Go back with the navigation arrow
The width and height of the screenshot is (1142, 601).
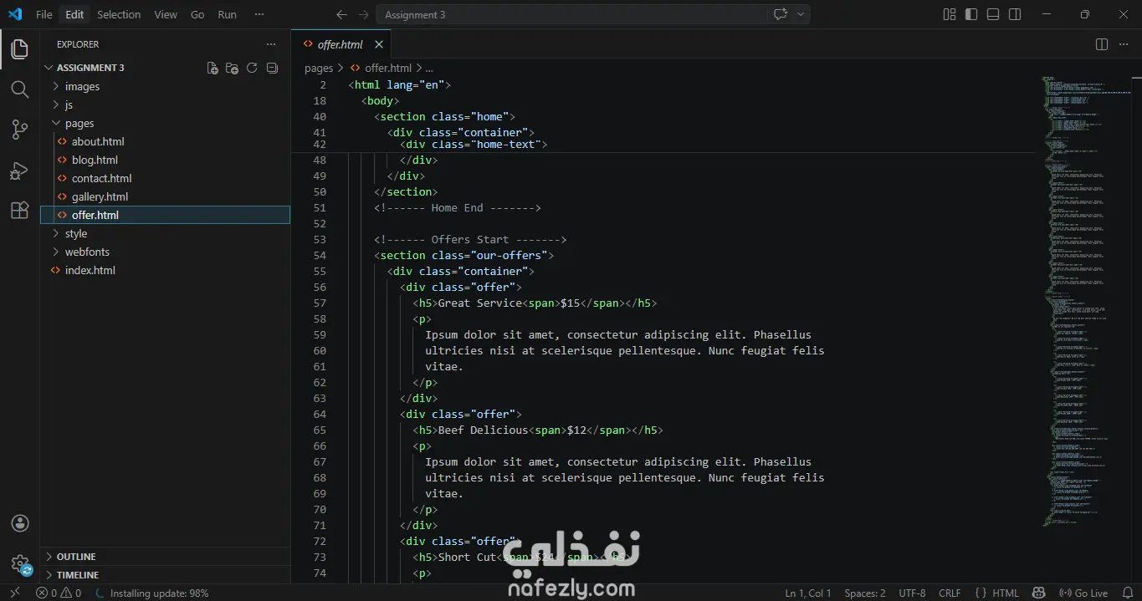pos(341,14)
